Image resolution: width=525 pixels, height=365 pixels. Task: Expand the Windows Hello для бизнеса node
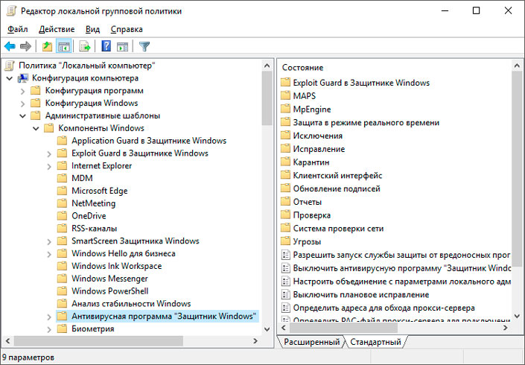click(49, 254)
